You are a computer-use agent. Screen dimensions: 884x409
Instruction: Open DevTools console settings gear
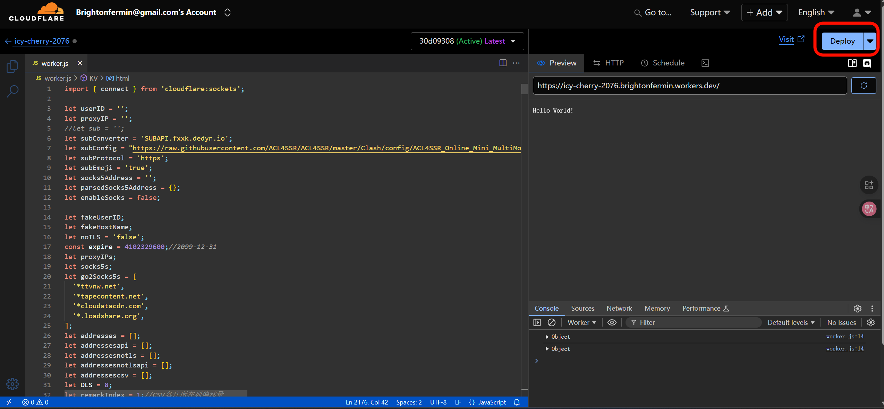pos(870,323)
